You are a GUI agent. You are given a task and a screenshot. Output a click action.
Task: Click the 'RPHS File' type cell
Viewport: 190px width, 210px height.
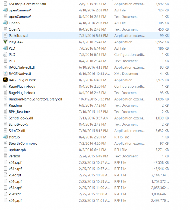pyautogui.click(x=122, y=137)
